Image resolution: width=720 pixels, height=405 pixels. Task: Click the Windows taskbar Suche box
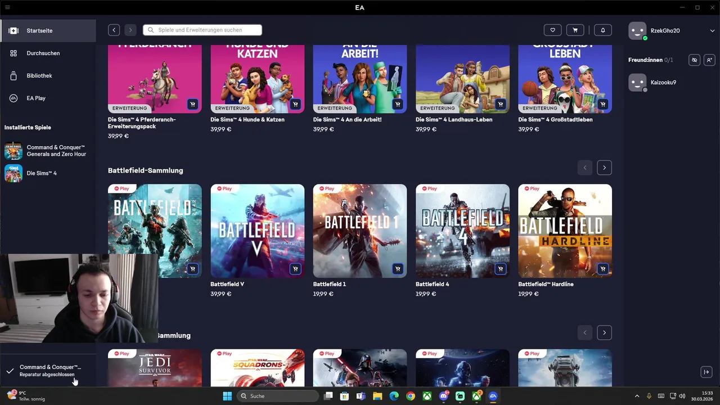[277, 396]
